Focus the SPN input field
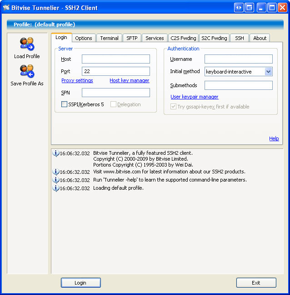 [x=116, y=93]
